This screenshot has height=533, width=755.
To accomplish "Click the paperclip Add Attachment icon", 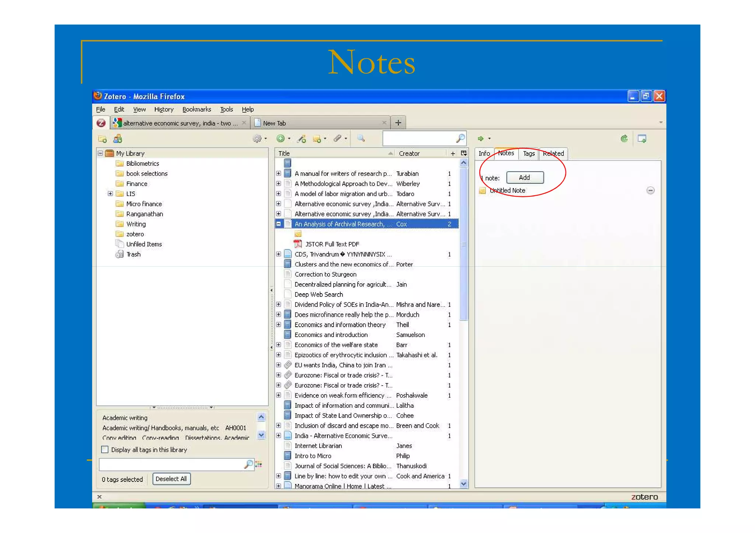I will [337, 138].
